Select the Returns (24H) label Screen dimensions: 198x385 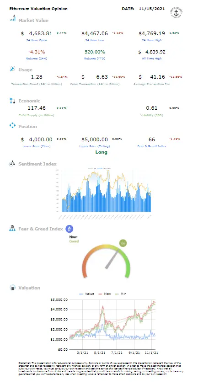tap(37, 59)
